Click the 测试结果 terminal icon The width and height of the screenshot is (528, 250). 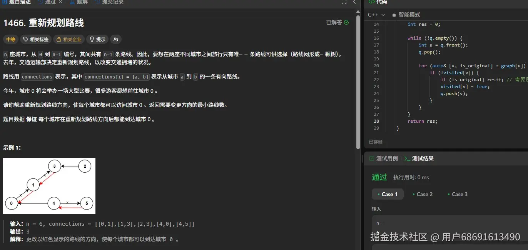tap(407, 158)
